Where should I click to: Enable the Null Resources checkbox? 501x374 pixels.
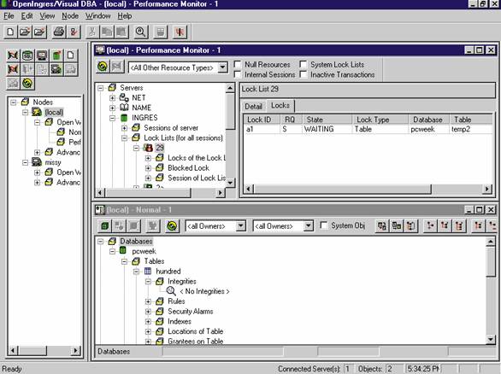tap(238, 64)
